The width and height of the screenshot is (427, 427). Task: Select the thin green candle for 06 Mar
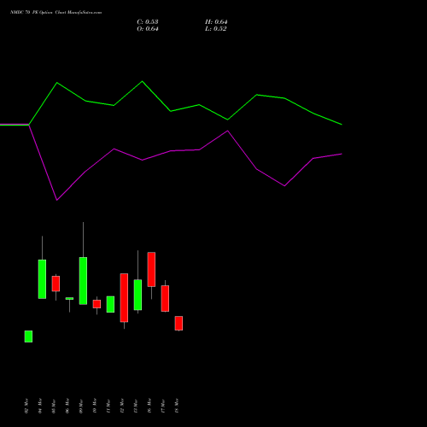[69, 299]
